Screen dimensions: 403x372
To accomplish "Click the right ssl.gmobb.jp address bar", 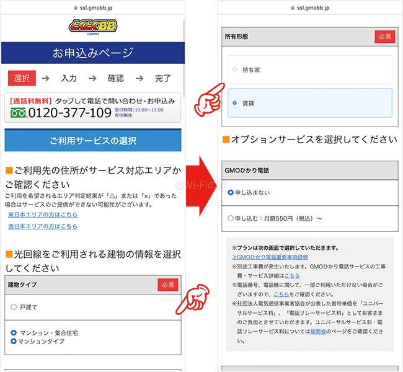I will pos(310,8).
